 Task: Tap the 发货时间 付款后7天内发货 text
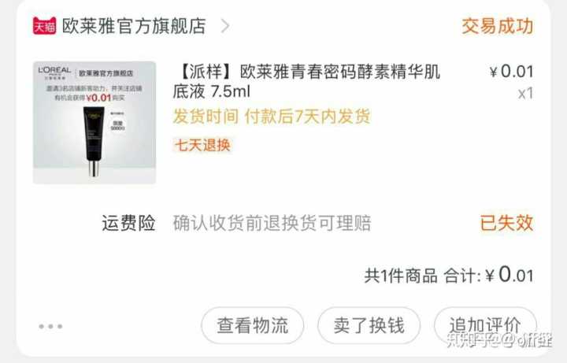click(x=272, y=117)
